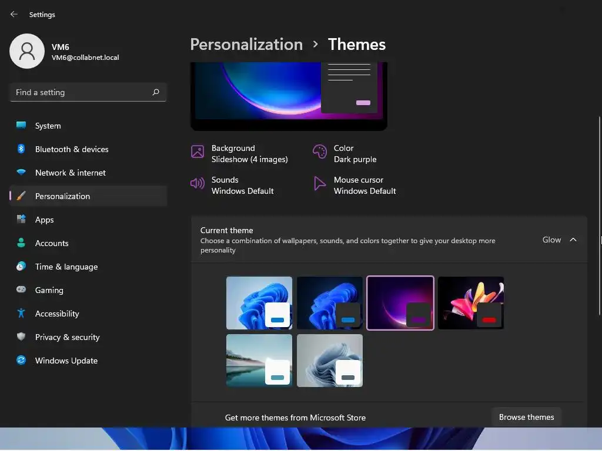Open the VM6 user avatar
This screenshot has width=602, height=451.
(27, 51)
